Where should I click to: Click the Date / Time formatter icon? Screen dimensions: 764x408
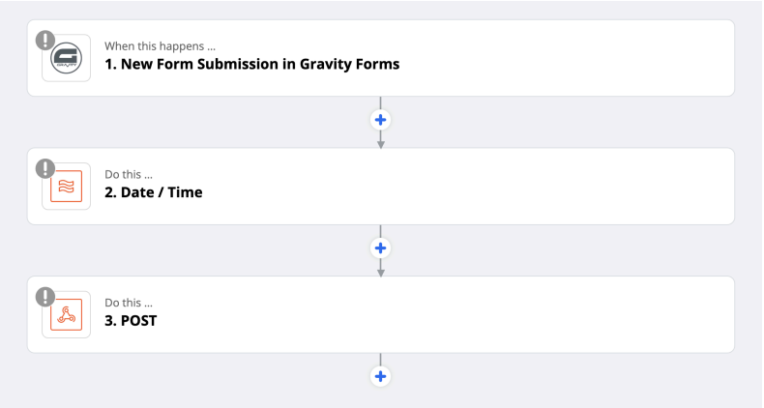click(66, 187)
